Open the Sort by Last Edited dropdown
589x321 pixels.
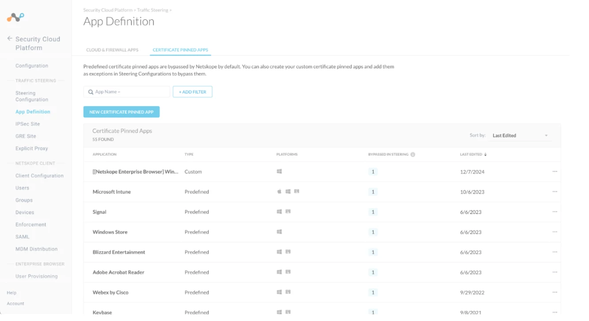pyautogui.click(x=520, y=135)
